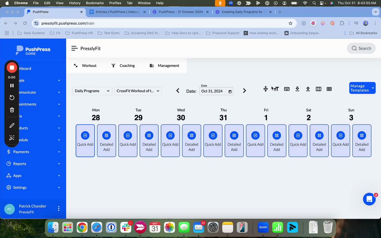Open the Intercom chat bubble
Screen dimensions: 381x238
pos(369,199)
